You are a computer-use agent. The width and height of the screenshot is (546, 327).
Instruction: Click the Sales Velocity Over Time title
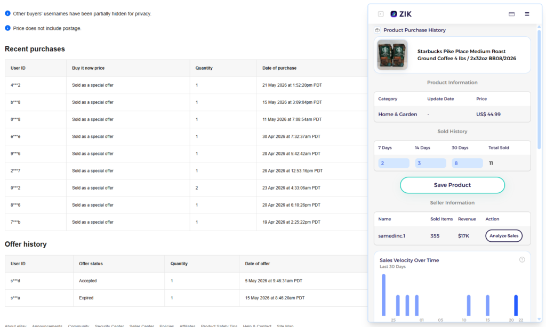pos(409,260)
